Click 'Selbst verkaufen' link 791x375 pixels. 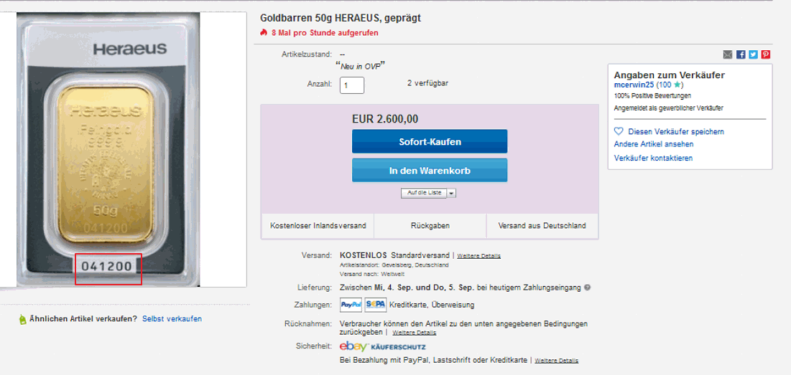172,318
